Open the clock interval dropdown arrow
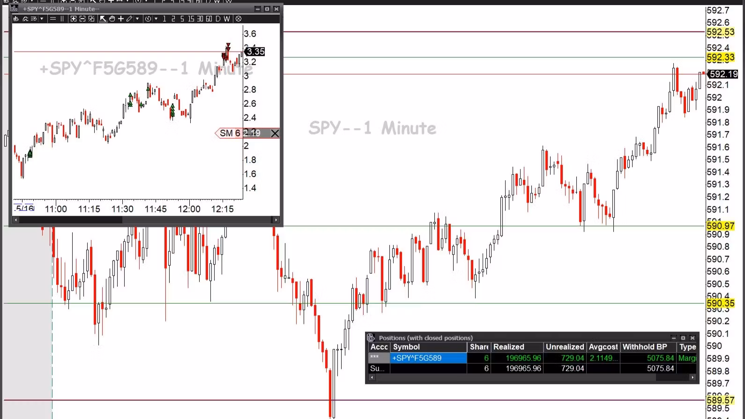745x419 pixels. tap(156, 19)
